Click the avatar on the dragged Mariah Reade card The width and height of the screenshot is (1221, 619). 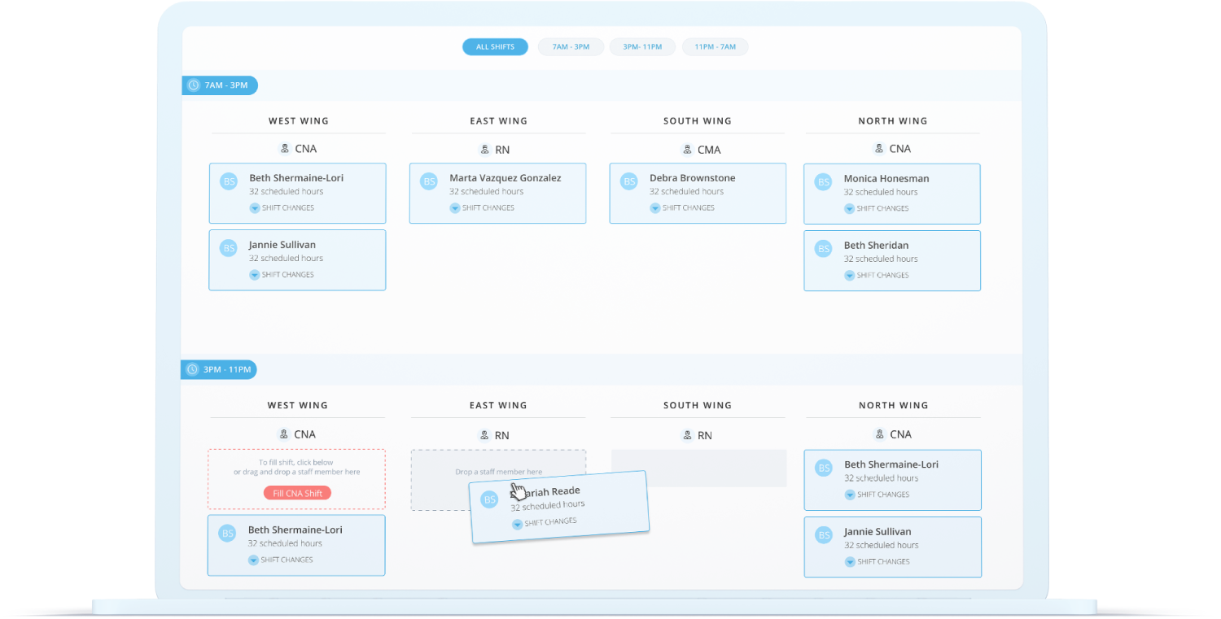pos(489,500)
